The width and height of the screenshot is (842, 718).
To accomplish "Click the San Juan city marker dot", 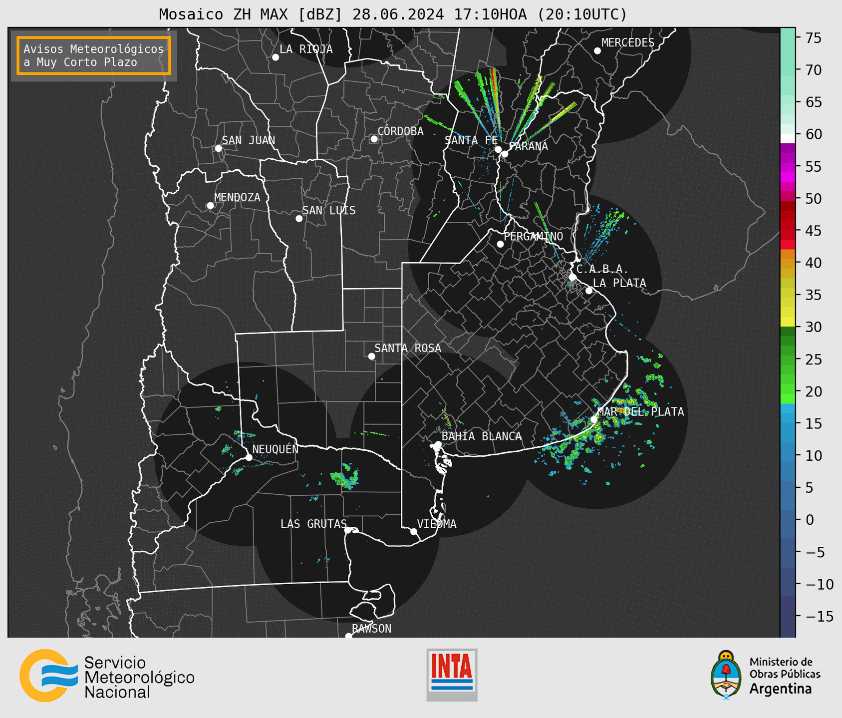I will tap(218, 148).
